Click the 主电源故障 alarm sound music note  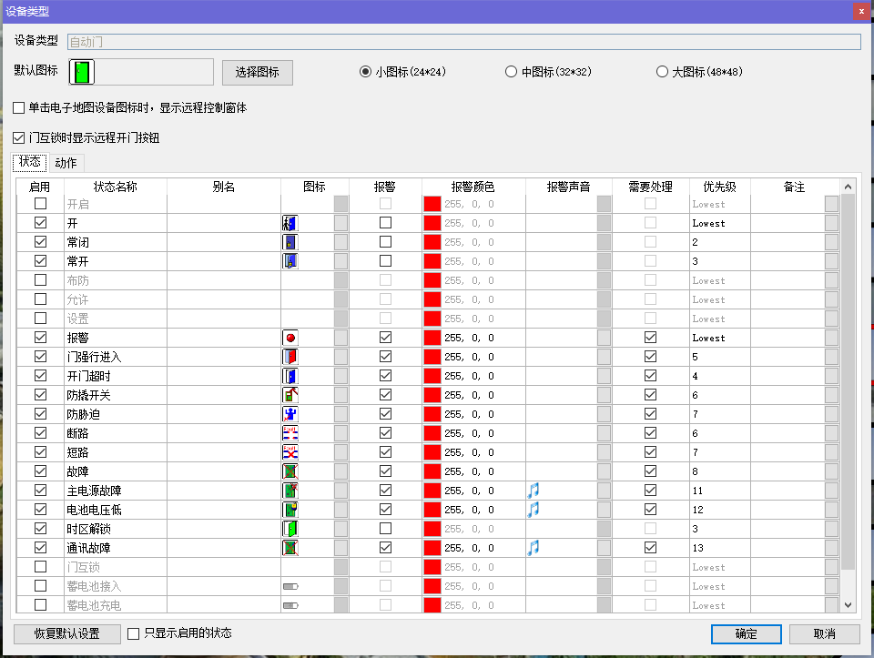click(x=534, y=491)
